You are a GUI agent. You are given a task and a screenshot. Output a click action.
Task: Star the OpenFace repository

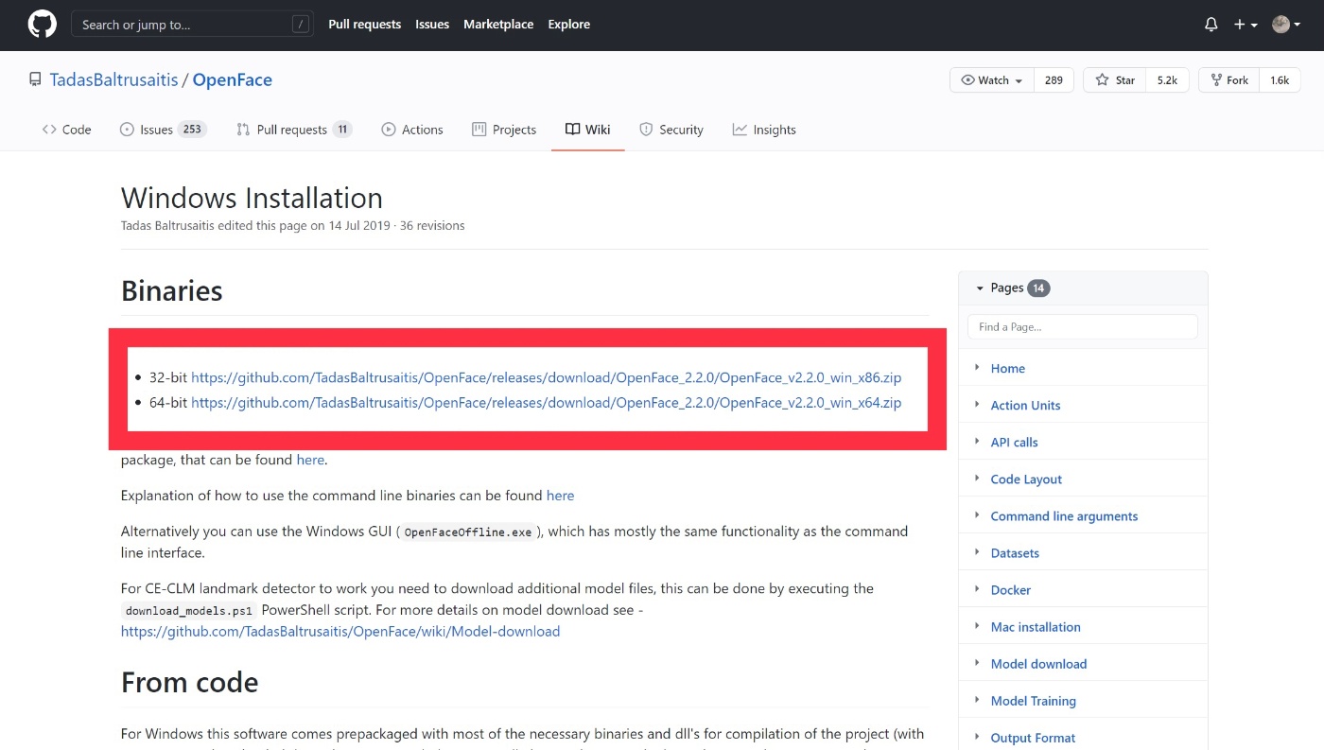1115,80
